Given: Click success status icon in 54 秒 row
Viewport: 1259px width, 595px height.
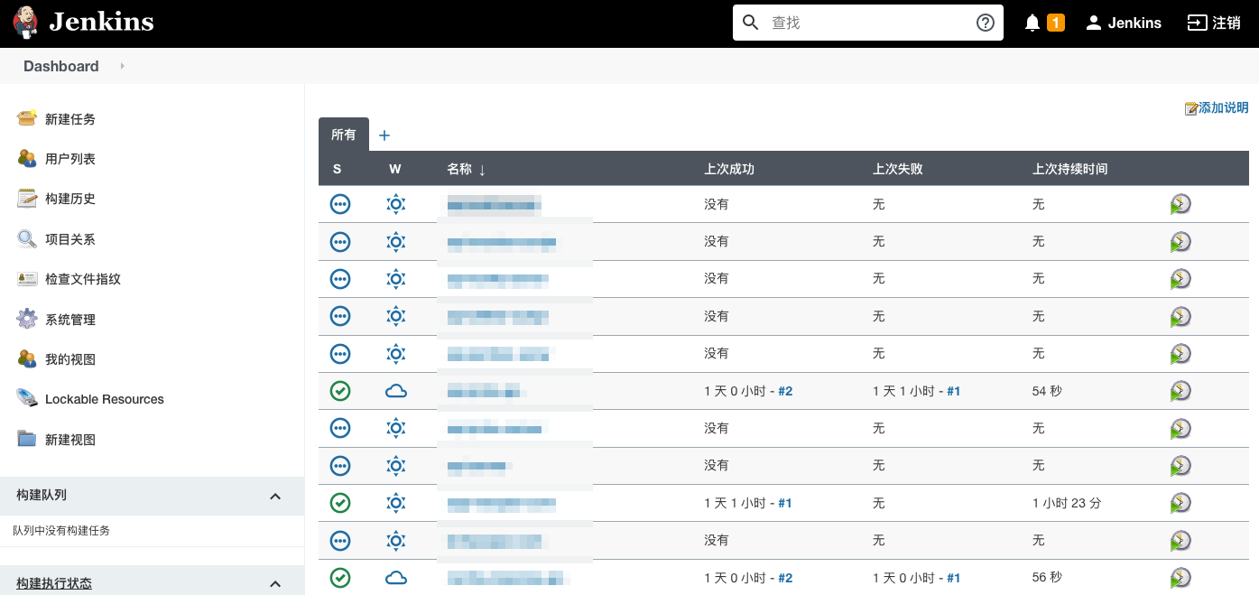Looking at the screenshot, I should tap(340, 391).
